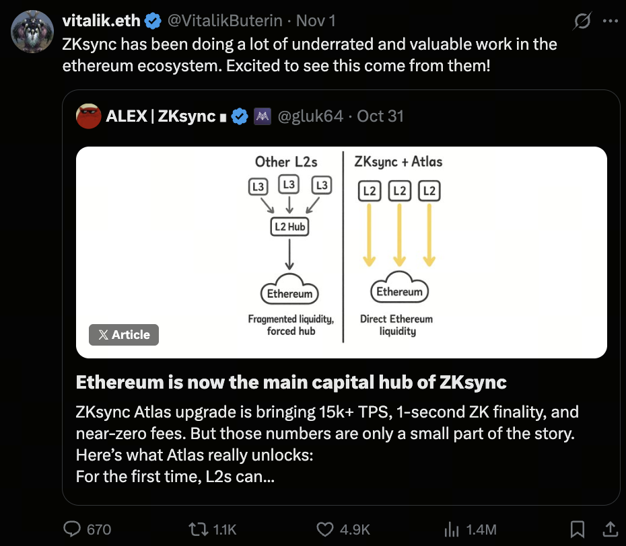Click the Nov 1 post timestamp
626x546 pixels.
pos(316,21)
